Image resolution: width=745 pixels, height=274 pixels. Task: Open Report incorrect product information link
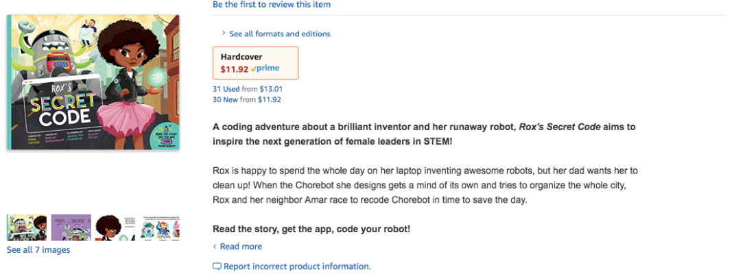[297, 266]
